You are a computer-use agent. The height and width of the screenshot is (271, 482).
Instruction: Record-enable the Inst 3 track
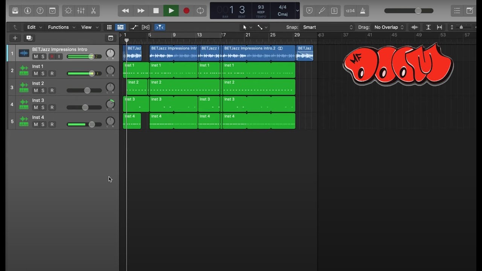point(52,107)
